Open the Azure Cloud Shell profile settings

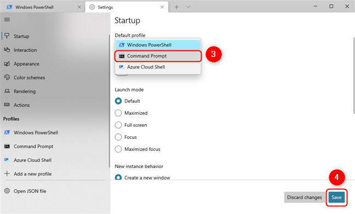tap(54, 160)
